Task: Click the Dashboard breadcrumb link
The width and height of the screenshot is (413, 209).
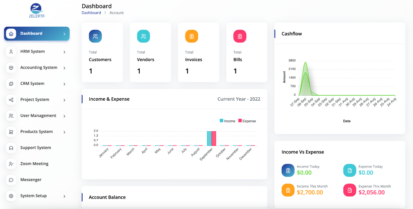Action: [91, 13]
